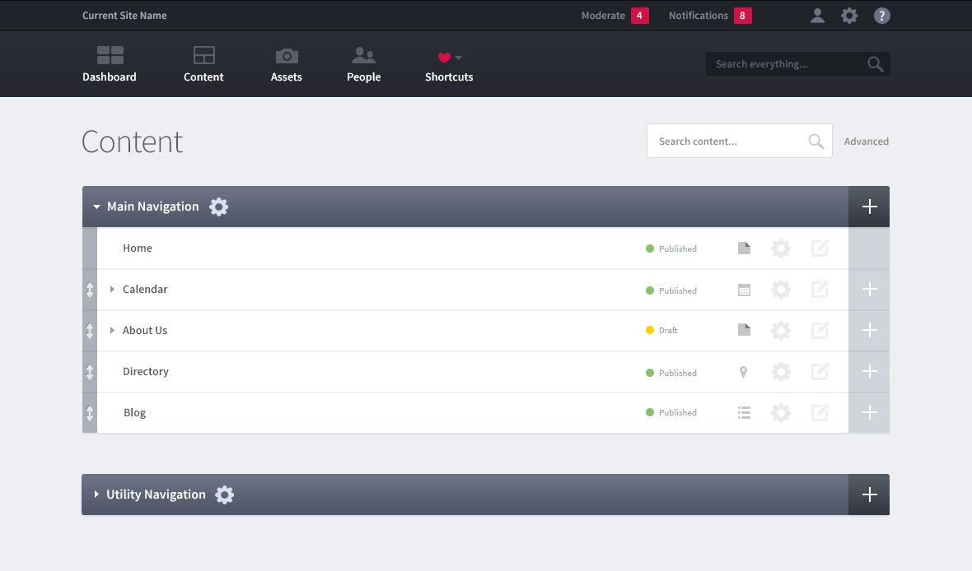Open the Shortcuts menu label
The width and height of the screenshot is (972, 571).
click(449, 77)
